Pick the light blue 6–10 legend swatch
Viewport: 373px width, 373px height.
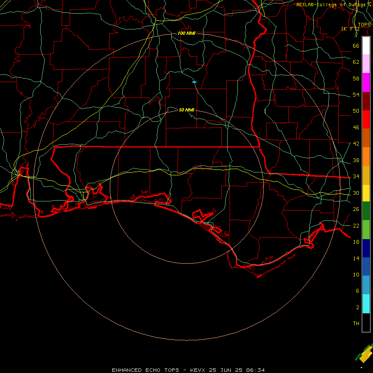tap(366, 285)
